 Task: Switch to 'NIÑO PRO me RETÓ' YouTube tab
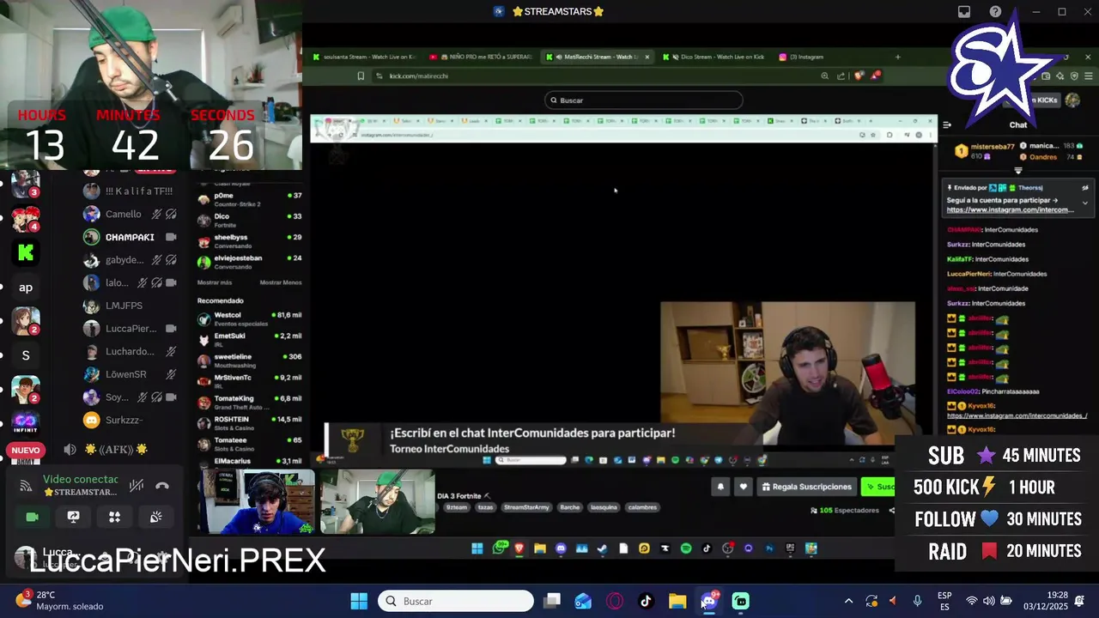pyautogui.click(x=481, y=57)
